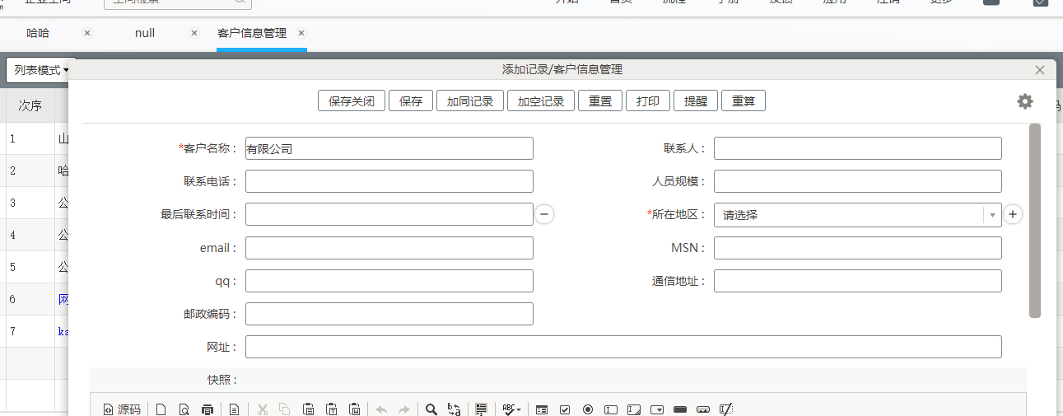
Task: Click the 提醒 button
Action: tap(696, 101)
